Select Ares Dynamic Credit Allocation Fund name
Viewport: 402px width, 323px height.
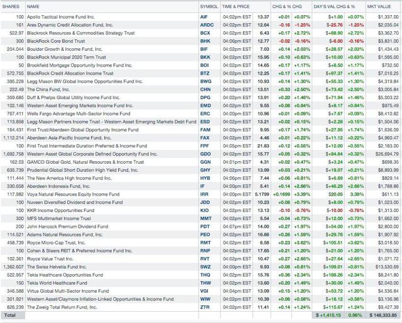coord(70,25)
